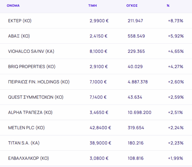Open the ΕΚΤΕΡ (ΚΟ) stock link
The image size is (192, 167).
click(x=20, y=21)
